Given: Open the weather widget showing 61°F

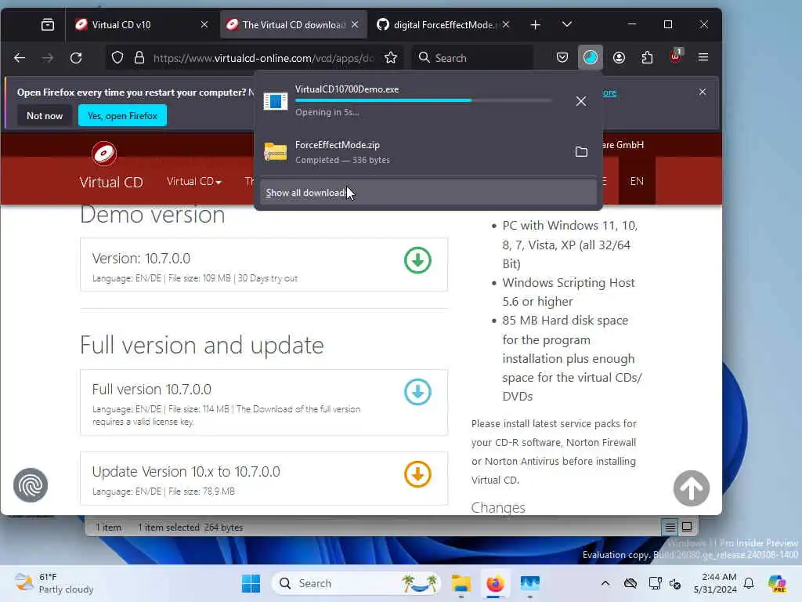Looking at the screenshot, I should [54, 583].
